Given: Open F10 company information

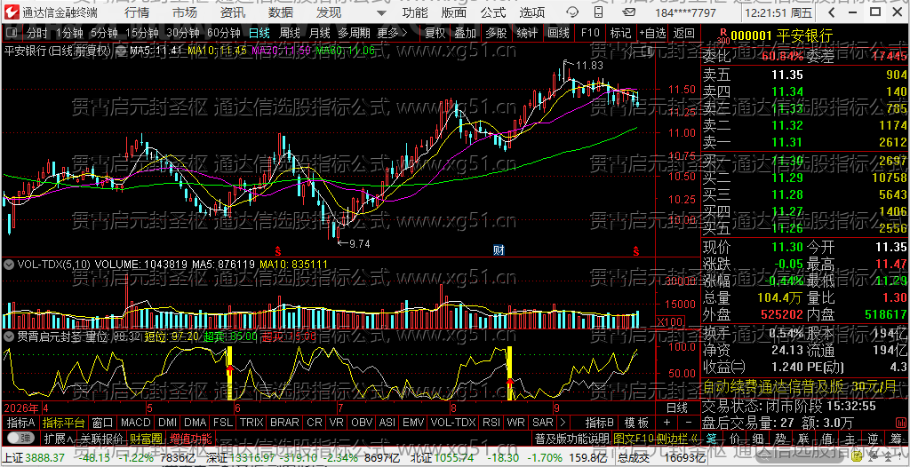Looking at the screenshot, I should click(x=590, y=34).
